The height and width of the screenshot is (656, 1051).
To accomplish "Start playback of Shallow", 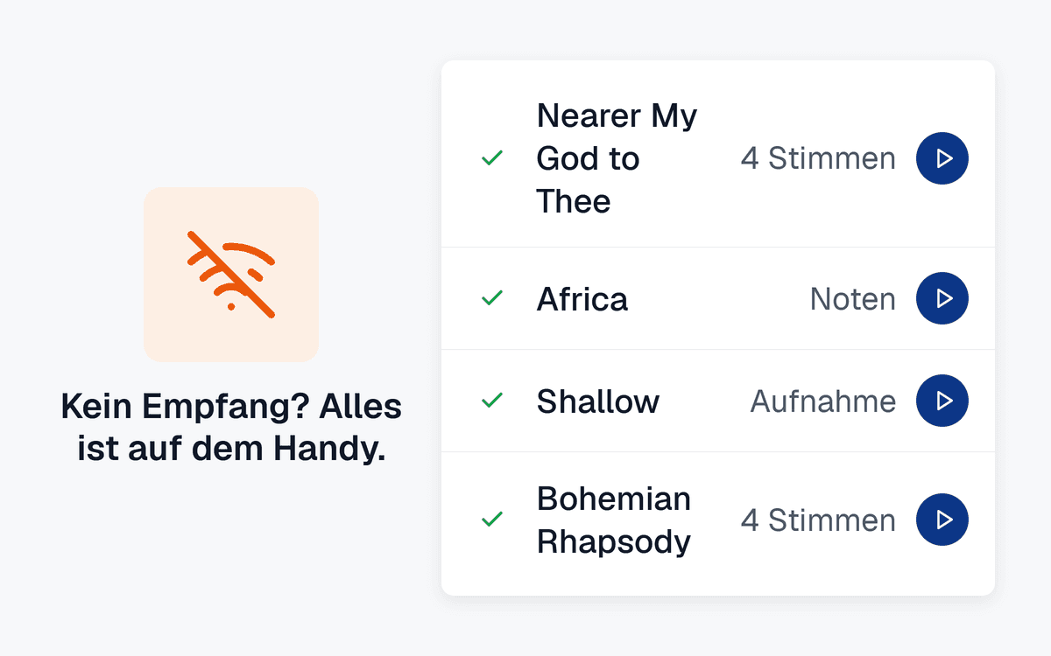I will (x=942, y=401).
